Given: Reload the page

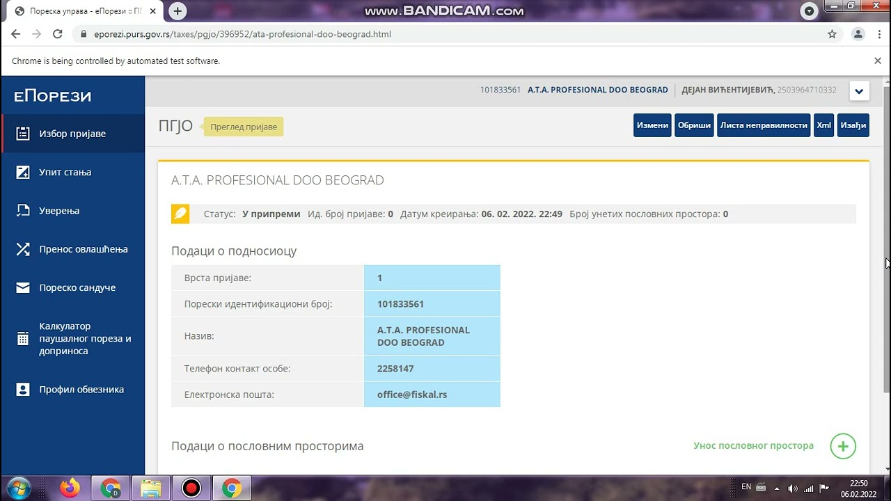Looking at the screenshot, I should click(58, 34).
